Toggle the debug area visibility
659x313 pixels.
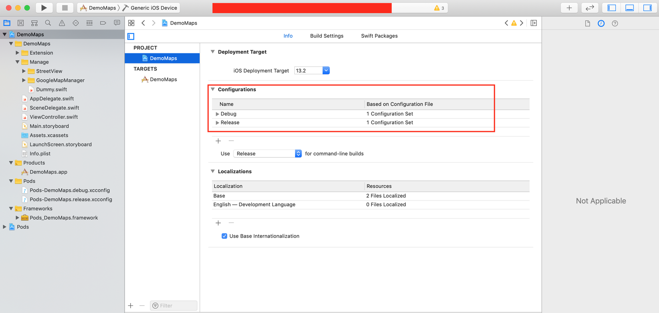click(630, 8)
